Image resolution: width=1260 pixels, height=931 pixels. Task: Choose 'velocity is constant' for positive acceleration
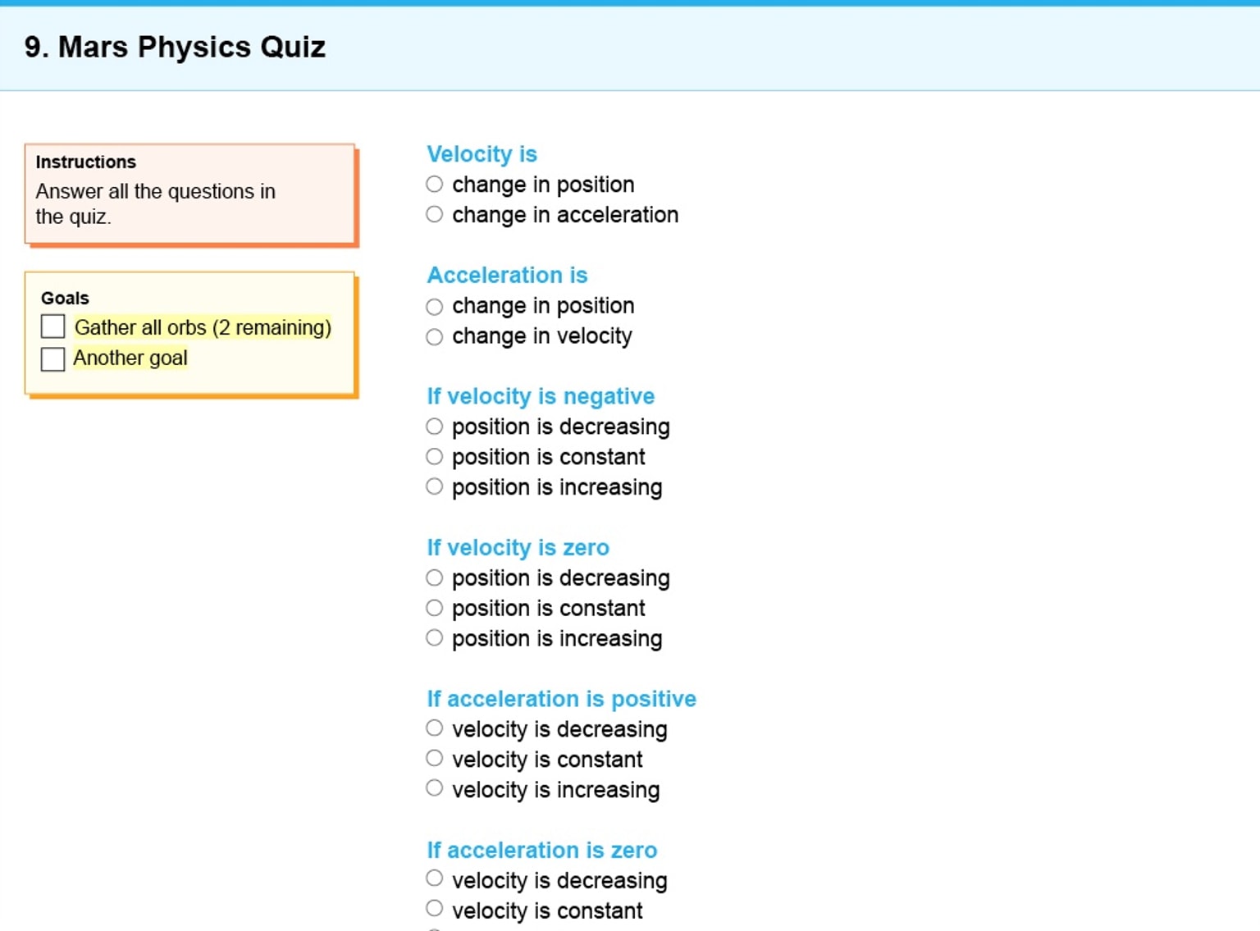tap(435, 759)
